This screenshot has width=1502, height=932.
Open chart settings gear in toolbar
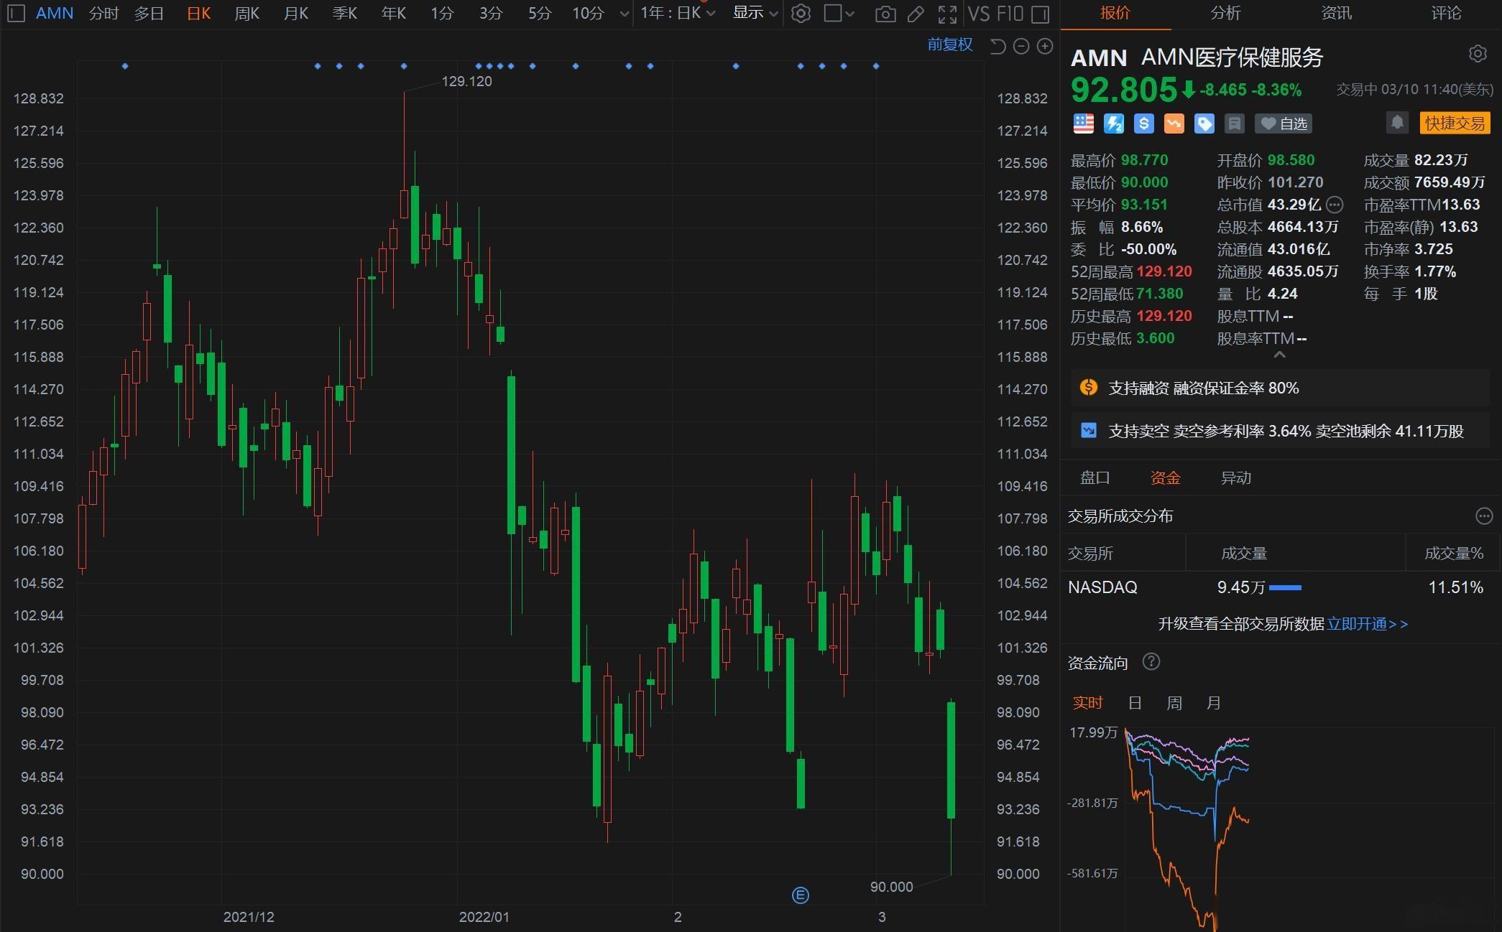[x=801, y=13]
